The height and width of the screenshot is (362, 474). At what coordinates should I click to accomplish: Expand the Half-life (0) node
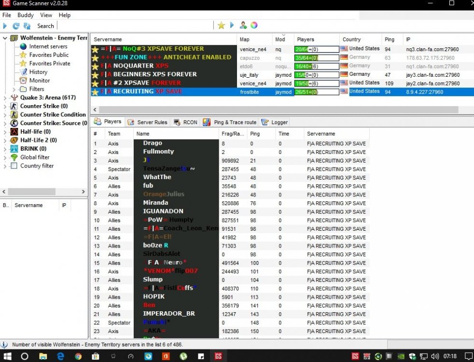click(5, 132)
